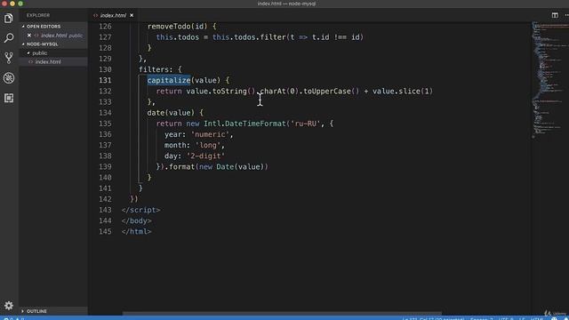Click the 'ru-RU' string
This screenshot has height=320, width=569.
coord(306,124)
